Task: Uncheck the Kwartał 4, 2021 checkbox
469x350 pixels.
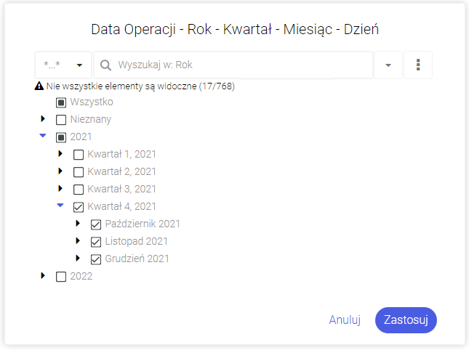Action: tap(79, 207)
